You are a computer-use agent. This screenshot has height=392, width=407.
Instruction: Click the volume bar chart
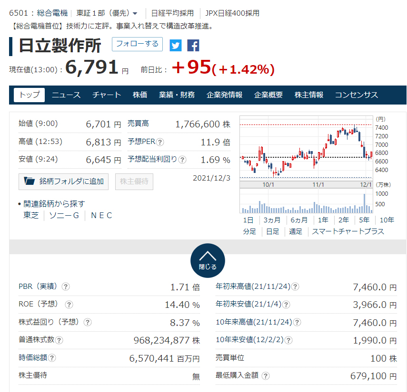coord(306,201)
